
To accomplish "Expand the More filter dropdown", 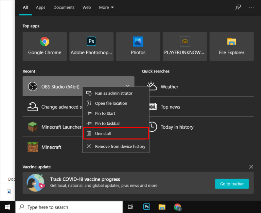I will [x=106, y=7].
